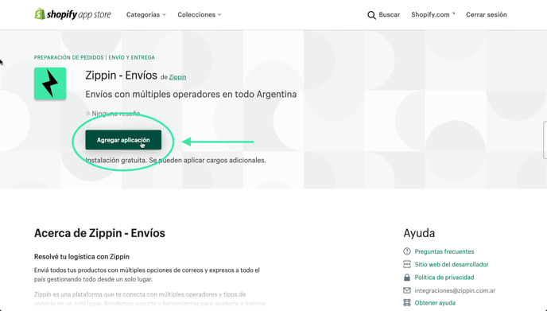
Task: Click the padlock privacy icon
Action: pyautogui.click(x=407, y=277)
